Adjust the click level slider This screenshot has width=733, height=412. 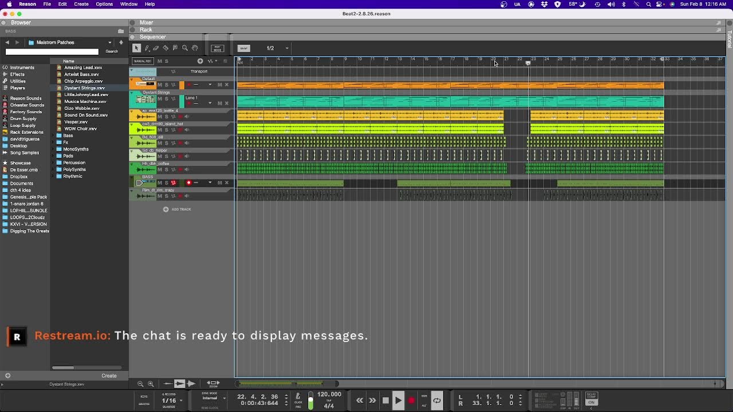[x=310, y=400]
